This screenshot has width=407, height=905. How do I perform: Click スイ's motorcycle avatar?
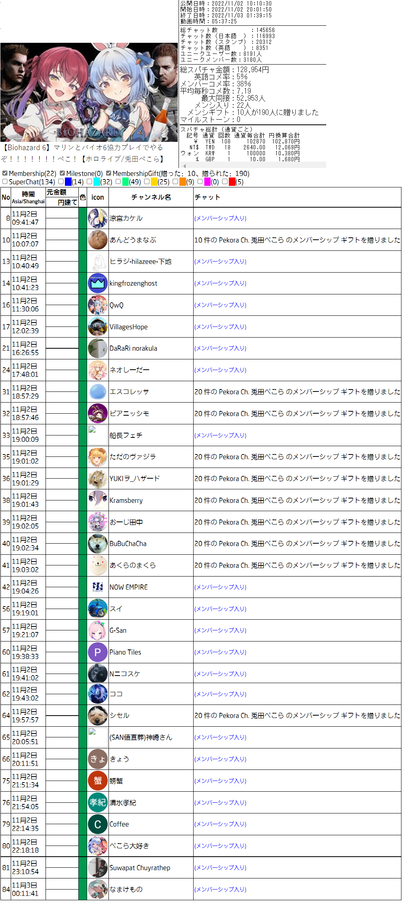pos(98,609)
